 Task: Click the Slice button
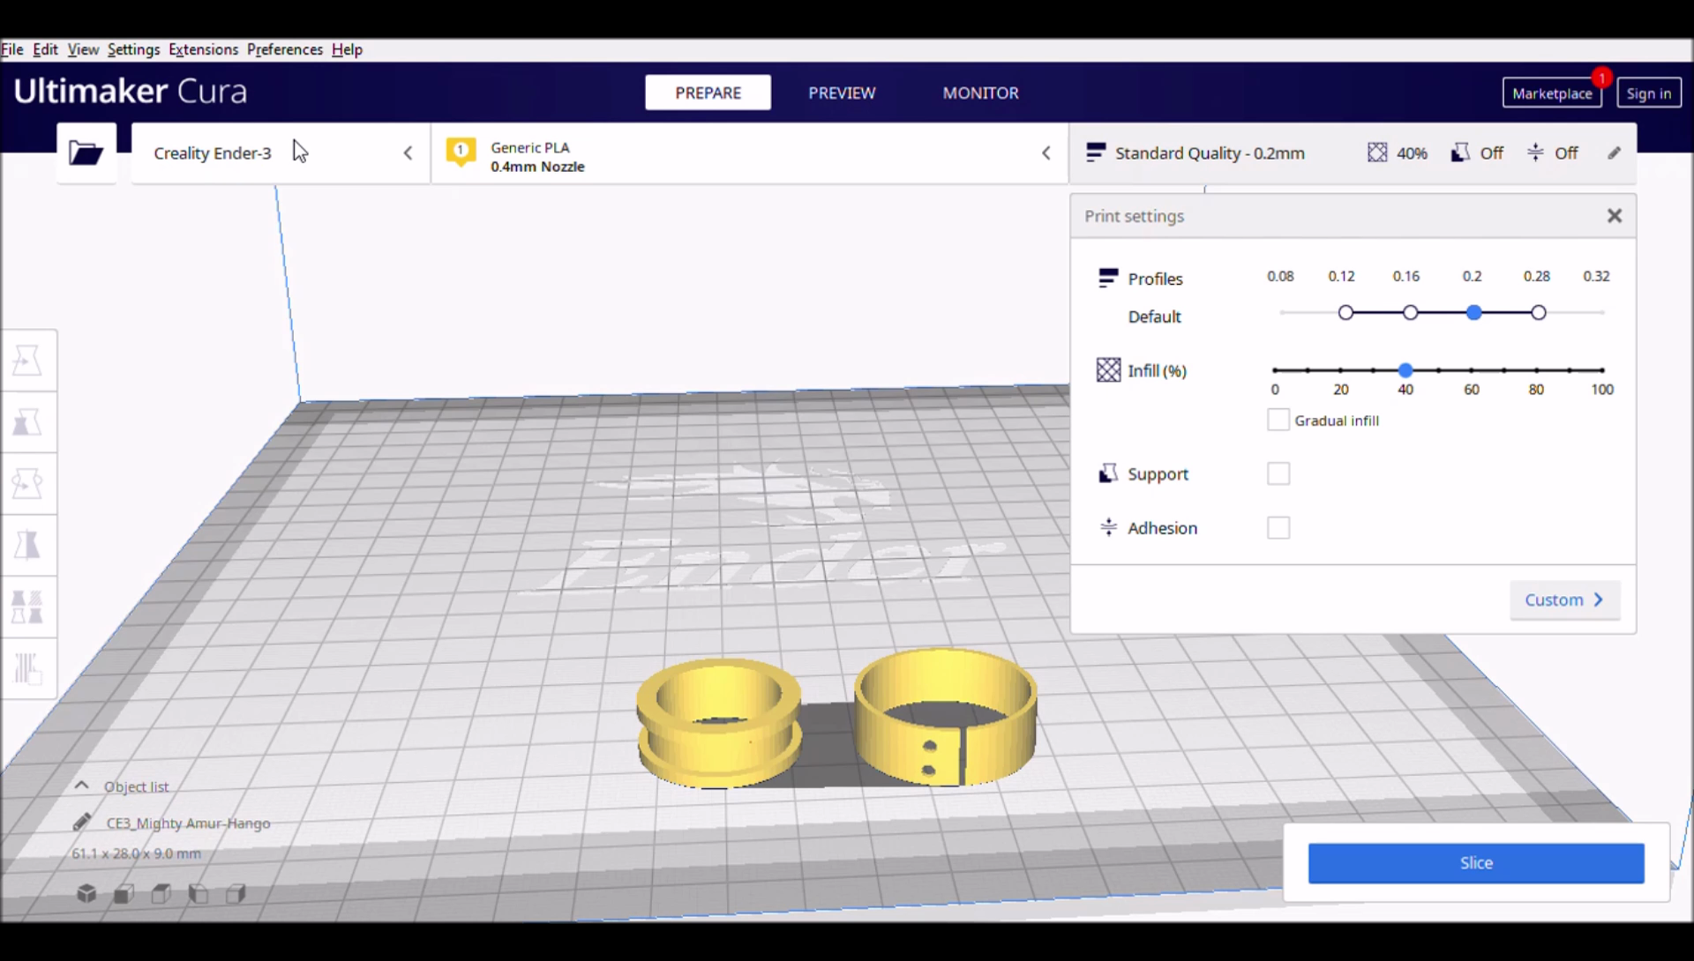tap(1475, 863)
